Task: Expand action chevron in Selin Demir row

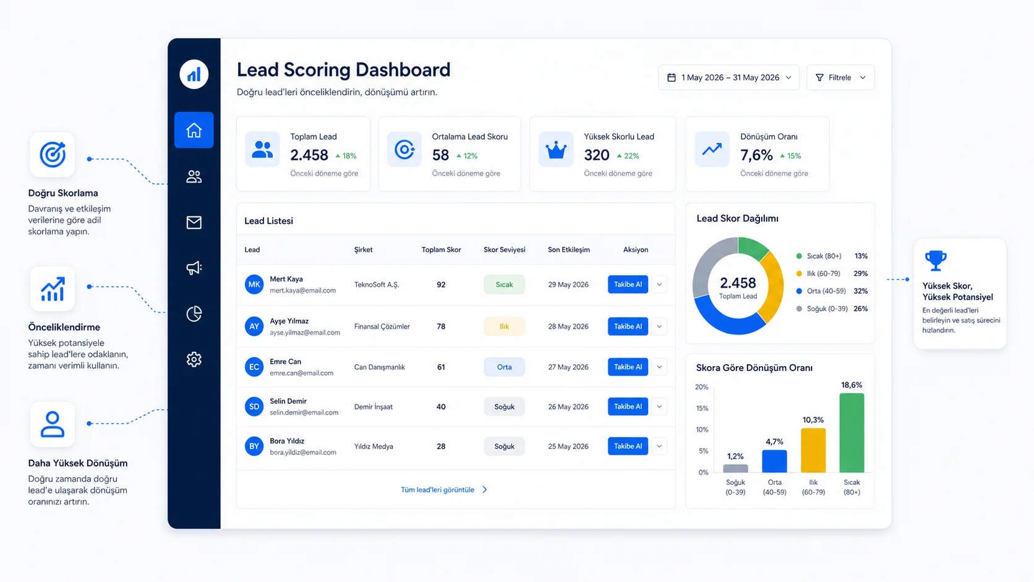Action: (x=659, y=406)
